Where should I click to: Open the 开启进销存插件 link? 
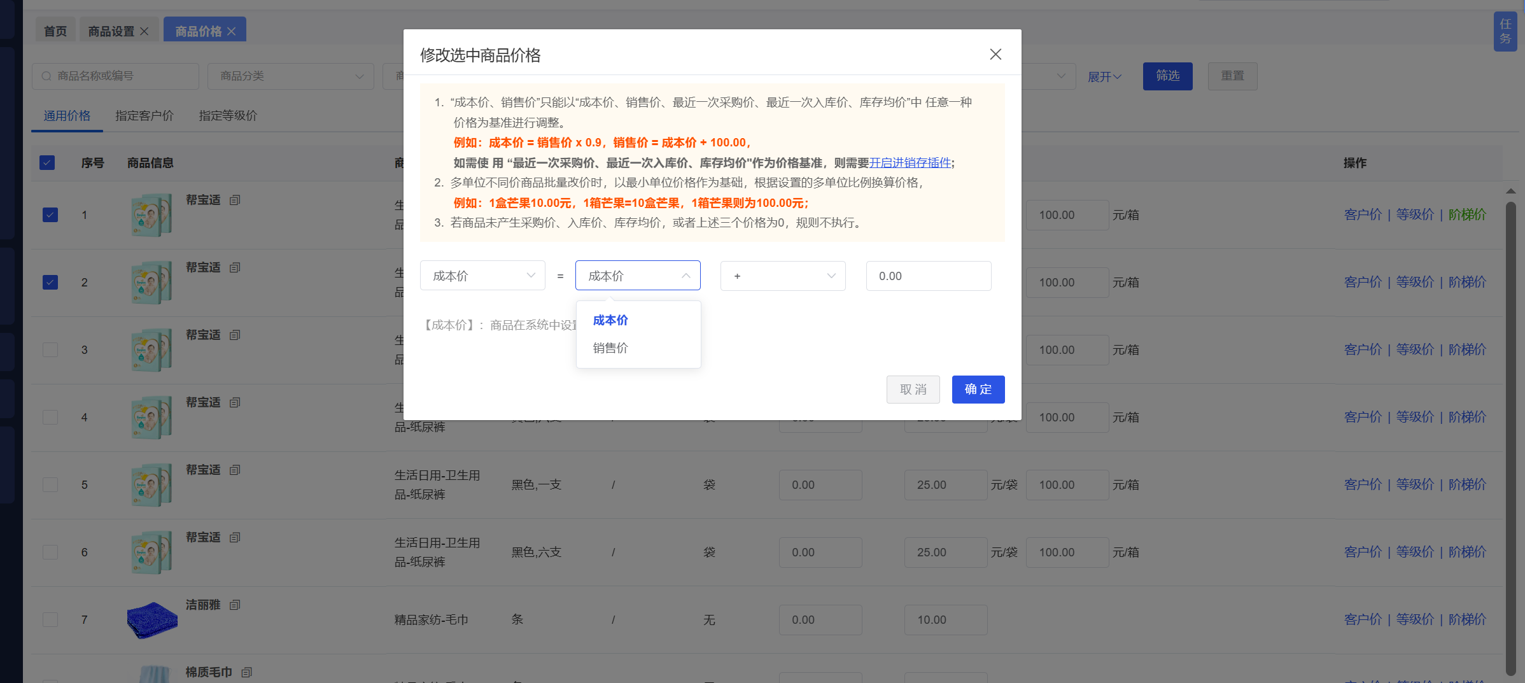[910, 163]
